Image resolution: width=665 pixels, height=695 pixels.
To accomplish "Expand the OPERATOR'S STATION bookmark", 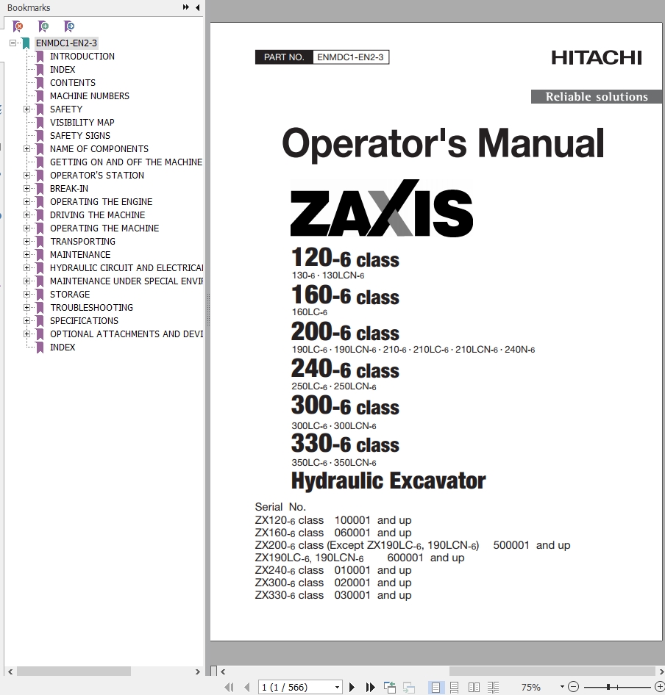I will tap(26, 175).
